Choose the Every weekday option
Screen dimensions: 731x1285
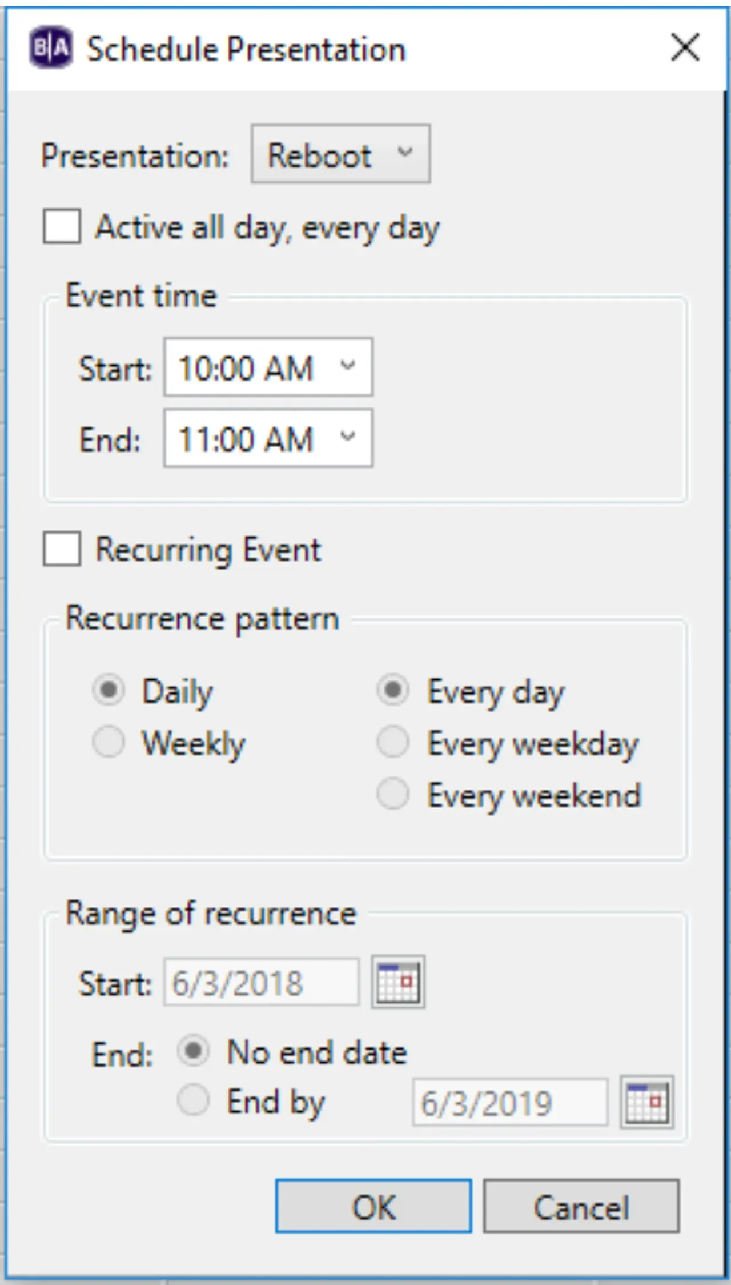point(393,742)
